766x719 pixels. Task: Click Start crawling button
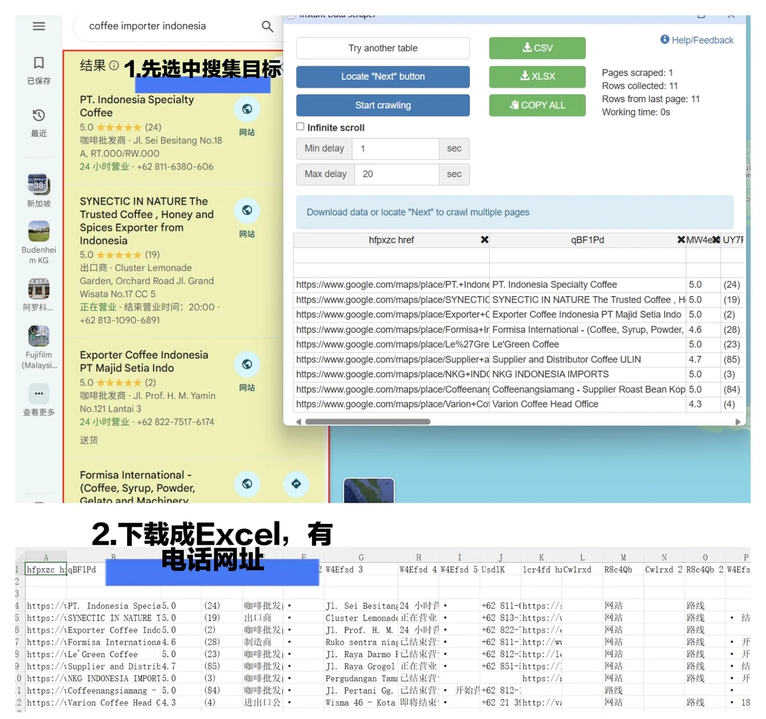[383, 105]
